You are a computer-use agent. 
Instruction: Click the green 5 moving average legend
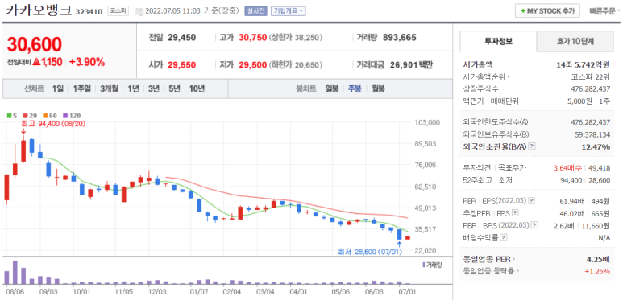12,116
